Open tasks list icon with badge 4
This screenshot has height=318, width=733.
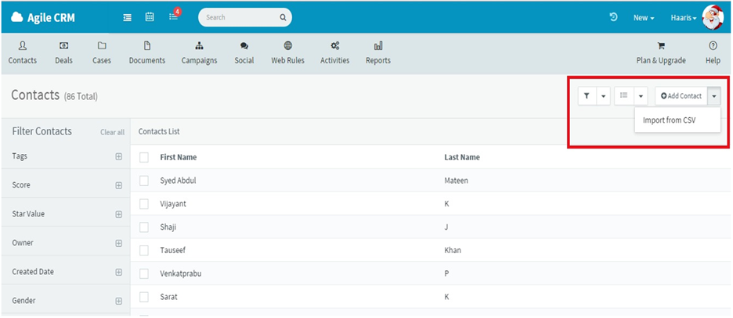click(173, 16)
